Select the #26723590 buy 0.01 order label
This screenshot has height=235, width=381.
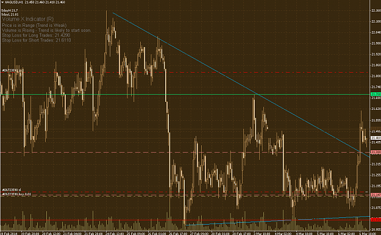[16, 194]
